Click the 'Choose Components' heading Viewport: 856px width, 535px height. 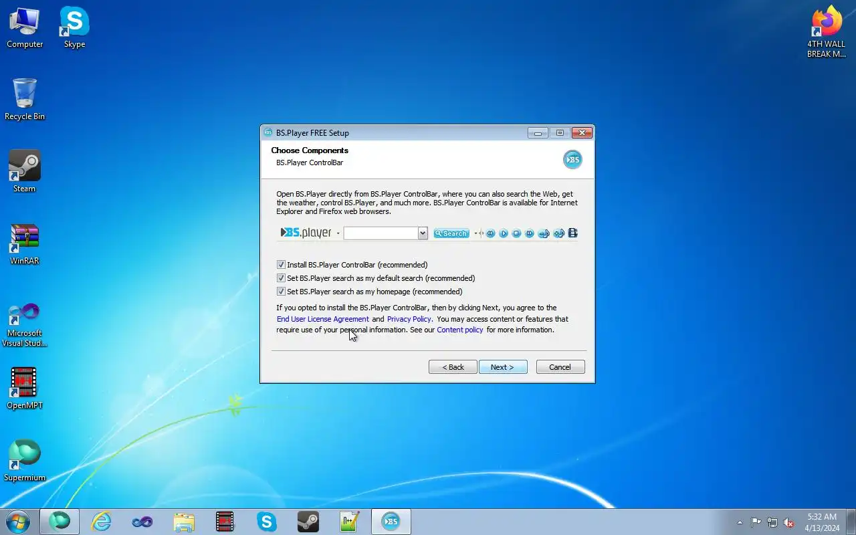(310, 150)
